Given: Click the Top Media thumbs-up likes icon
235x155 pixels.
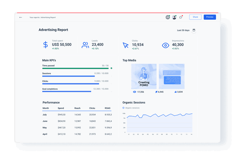Looking at the screenshot, I should coord(176,92).
